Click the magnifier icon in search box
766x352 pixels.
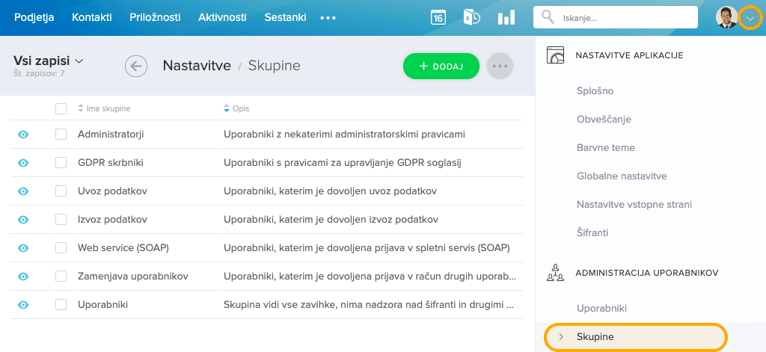[x=548, y=18]
